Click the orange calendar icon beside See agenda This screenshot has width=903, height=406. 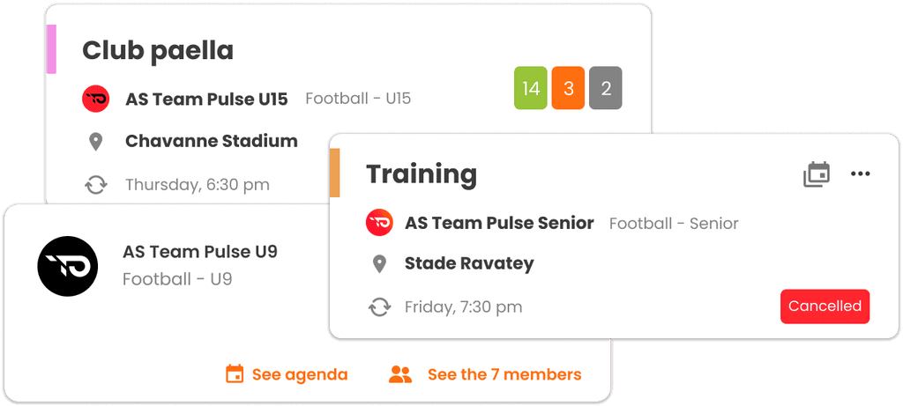click(x=235, y=374)
